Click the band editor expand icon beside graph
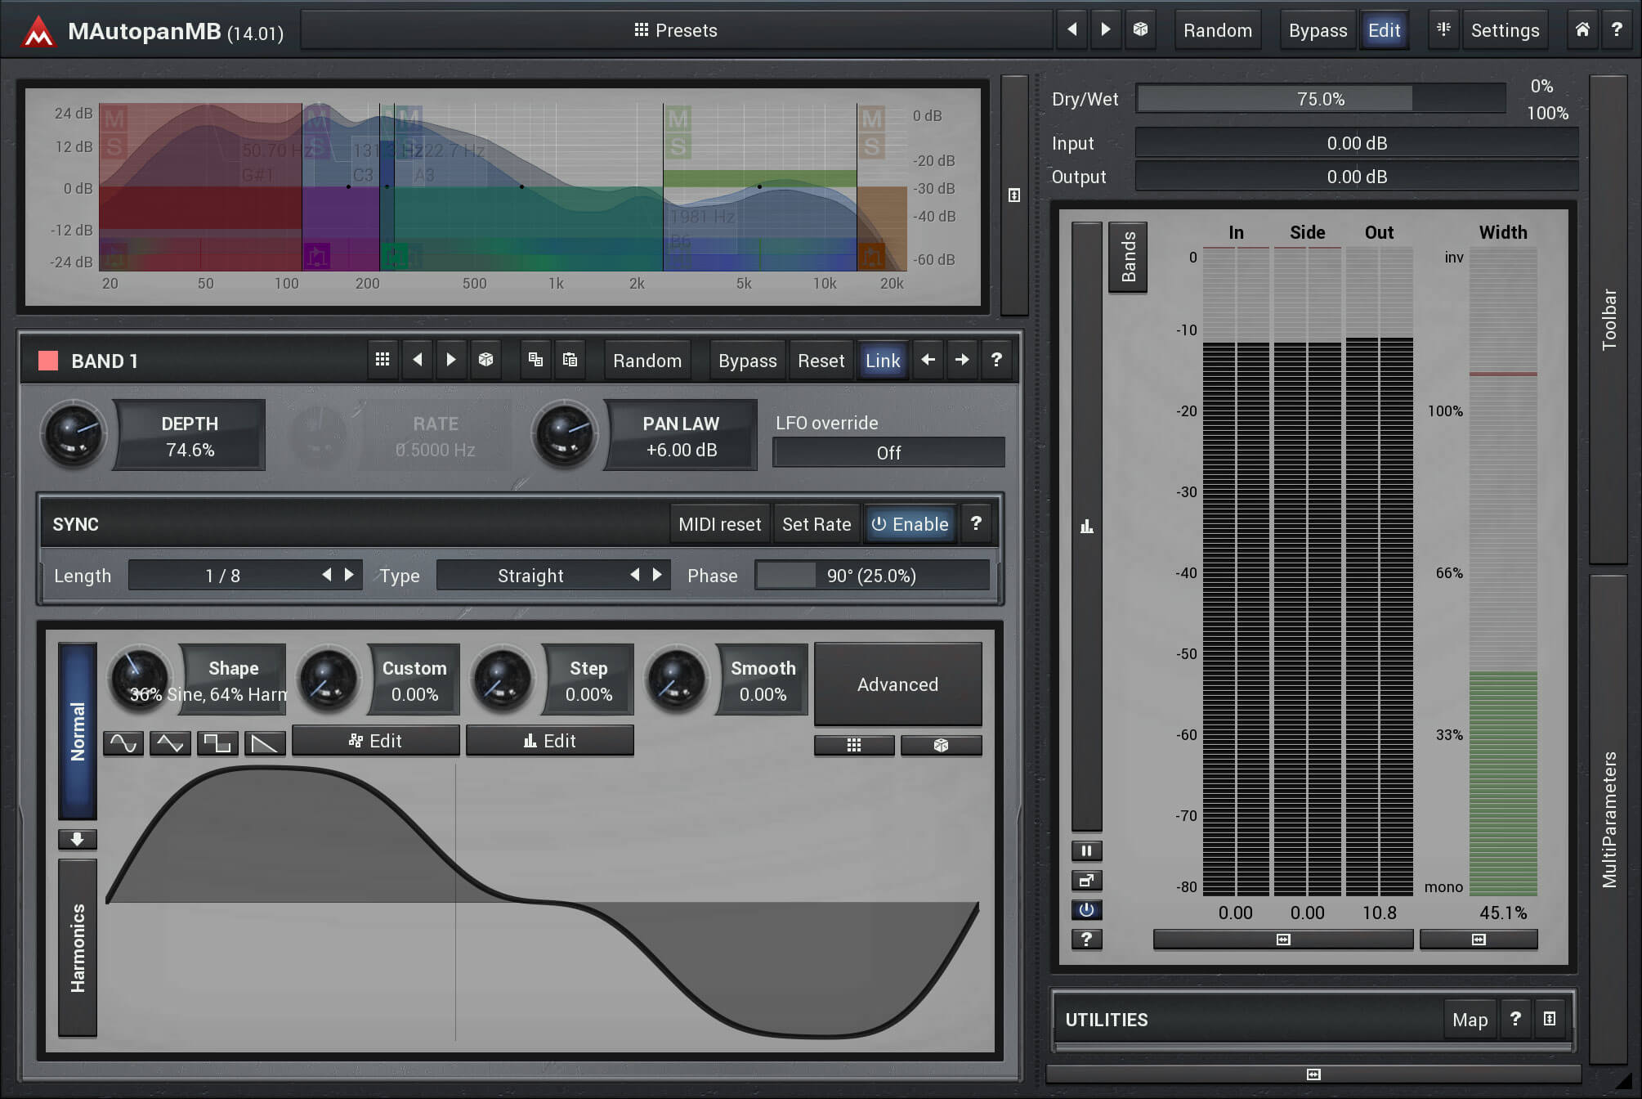This screenshot has width=1642, height=1099. click(x=1014, y=195)
